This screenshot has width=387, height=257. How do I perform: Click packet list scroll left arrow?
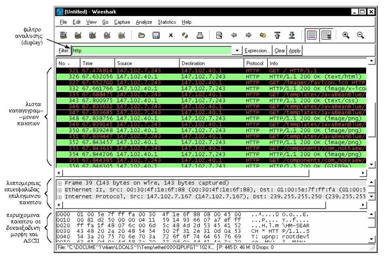(59, 173)
